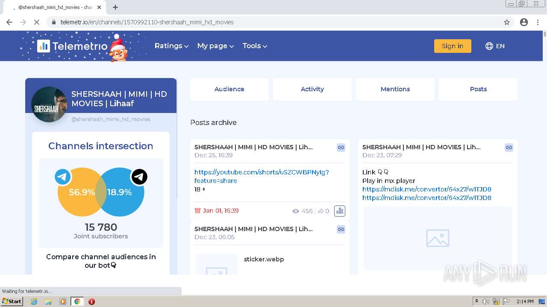
Task: Switch to the Activity tab
Action: [312, 89]
